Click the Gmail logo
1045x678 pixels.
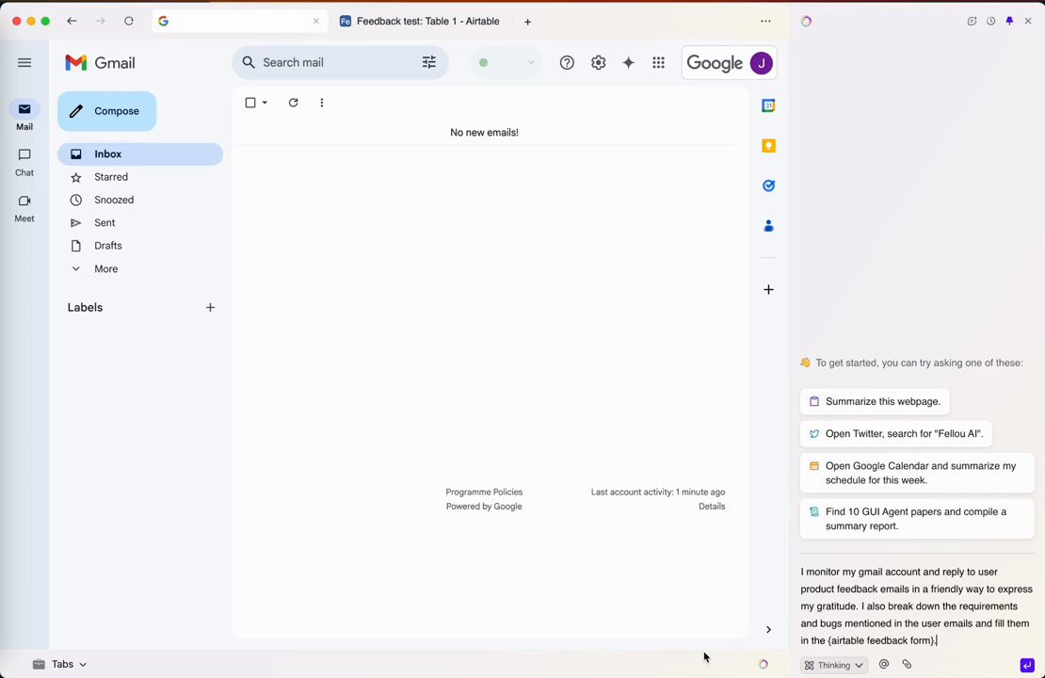[x=100, y=63]
